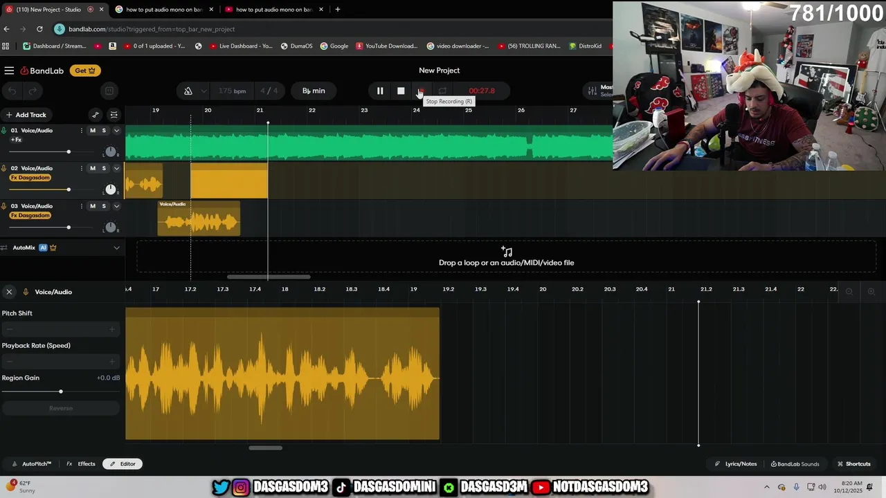Screen dimensions: 886x498
Task: Open the AutoPitch tab
Action: (x=32, y=464)
